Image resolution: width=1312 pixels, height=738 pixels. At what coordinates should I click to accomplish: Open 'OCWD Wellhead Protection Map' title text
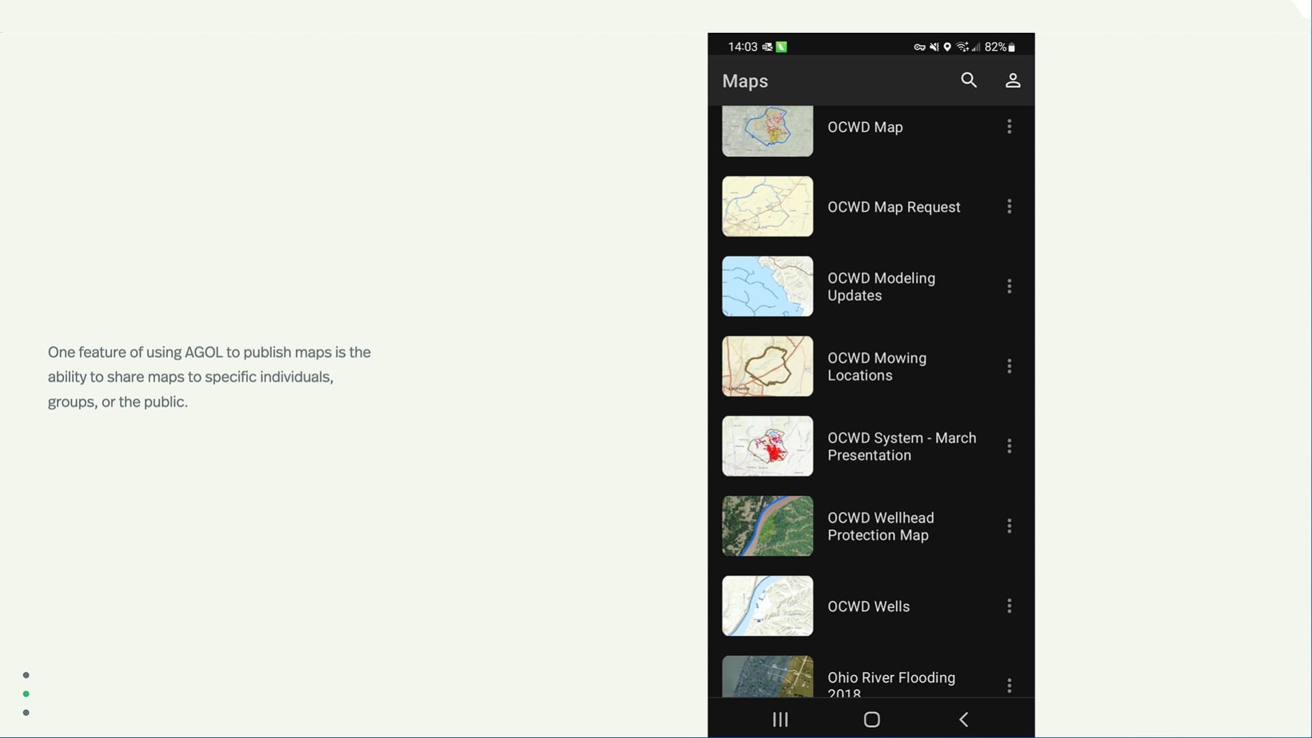[881, 527]
